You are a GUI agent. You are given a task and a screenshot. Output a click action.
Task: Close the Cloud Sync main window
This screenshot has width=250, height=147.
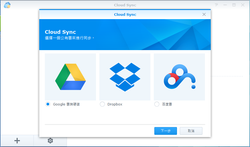tap(243, 5)
